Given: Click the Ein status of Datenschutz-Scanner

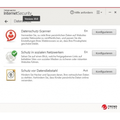Looking at the screenshot, I should point(86,31).
